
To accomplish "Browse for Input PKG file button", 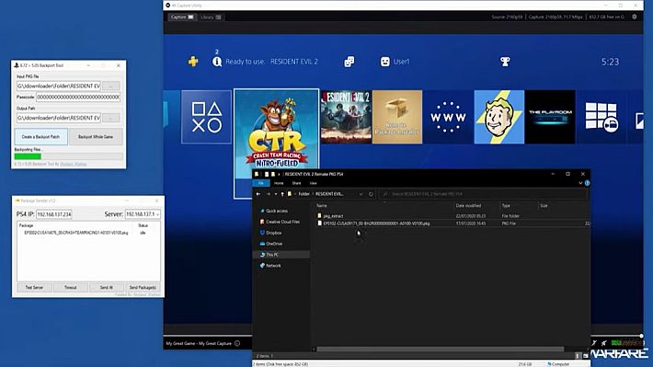I will [x=110, y=86].
